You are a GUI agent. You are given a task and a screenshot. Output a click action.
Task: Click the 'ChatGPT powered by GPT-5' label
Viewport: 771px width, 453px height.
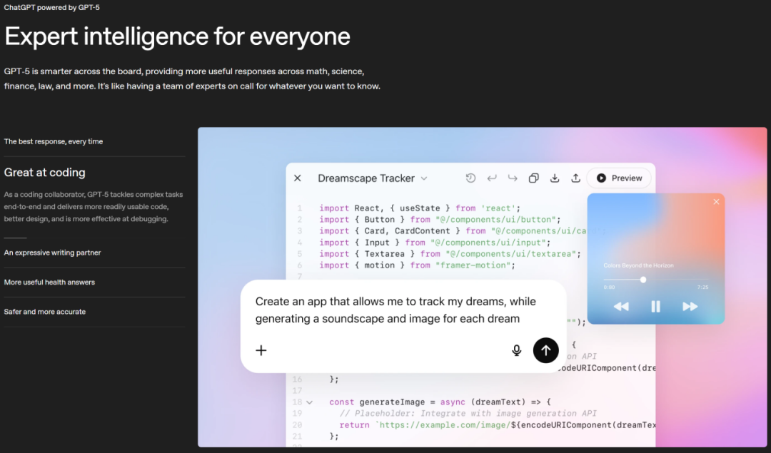[x=51, y=7]
